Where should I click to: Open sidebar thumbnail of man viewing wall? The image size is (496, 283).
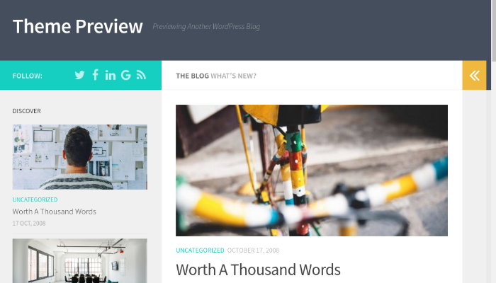(x=79, y=157)
